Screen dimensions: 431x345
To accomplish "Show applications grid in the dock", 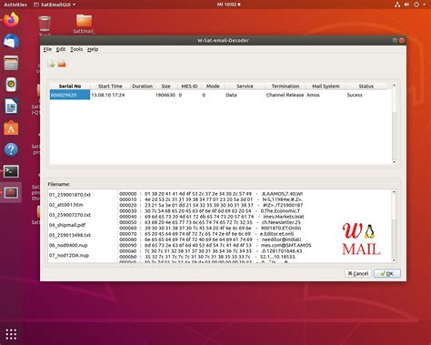I will pyautogui.click(x=11, y=334).
